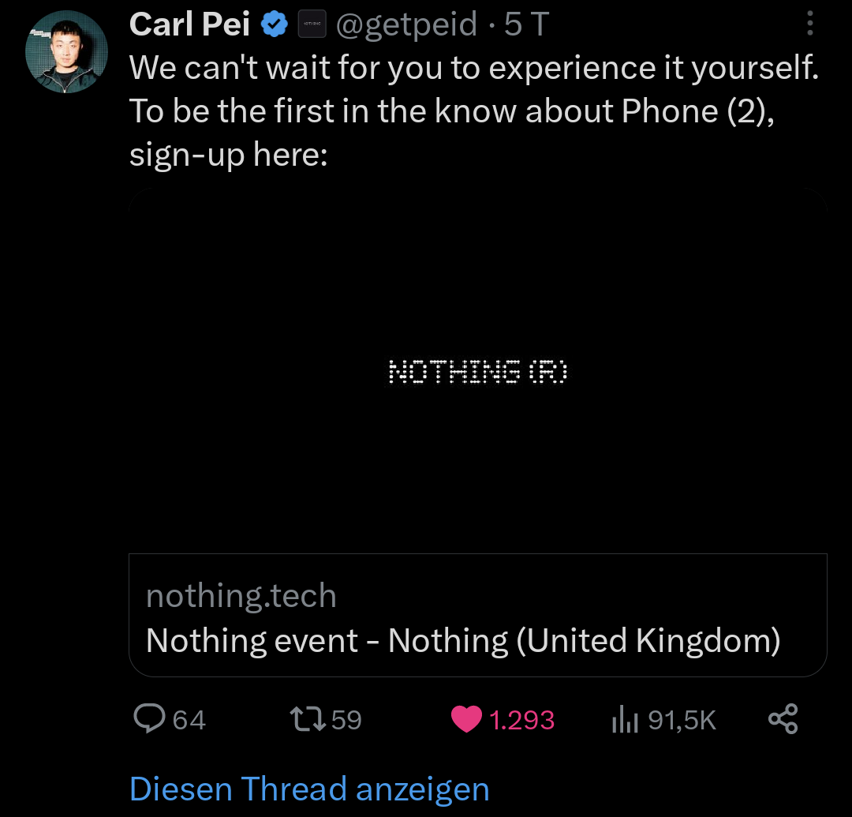Click the Nothing affiliation badge icon
The width and height of the screenshot is (852, 817).
coord(312,26)
